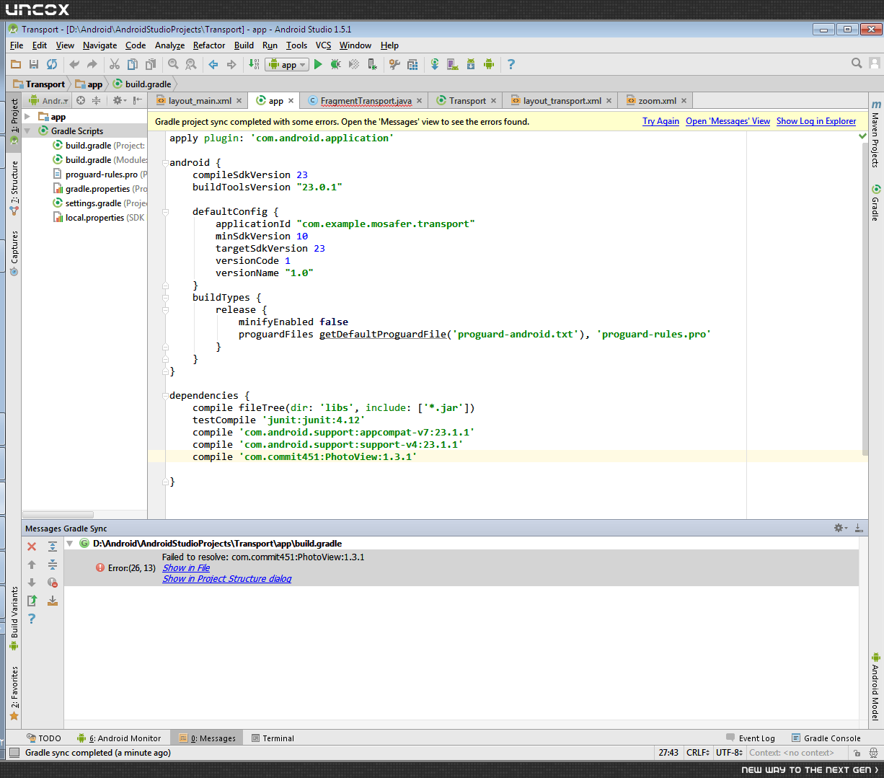Click the Paste clipboard icon
884x778 pixels.
point(149,64)
